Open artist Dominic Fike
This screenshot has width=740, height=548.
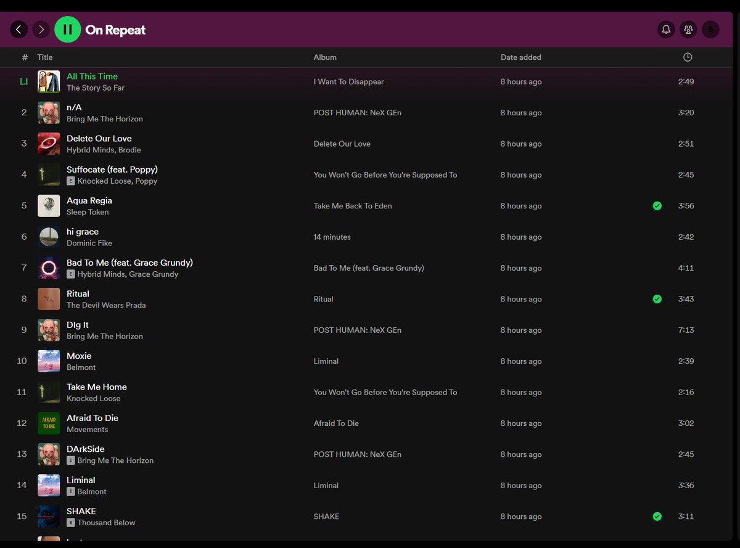pos(89,243)
